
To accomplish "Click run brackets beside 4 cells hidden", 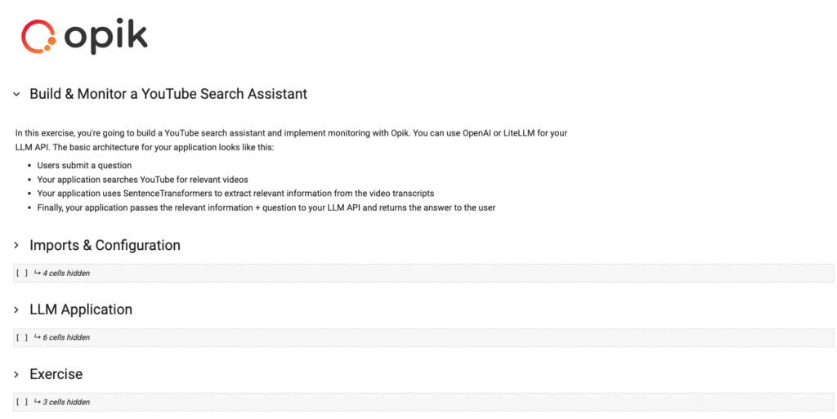I will [x=22, y=273].
